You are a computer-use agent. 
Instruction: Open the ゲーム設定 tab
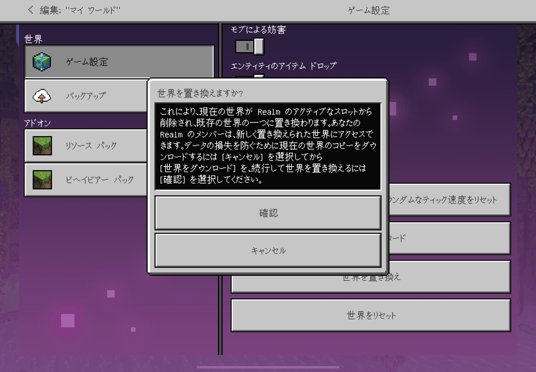[x=119, y=62]
